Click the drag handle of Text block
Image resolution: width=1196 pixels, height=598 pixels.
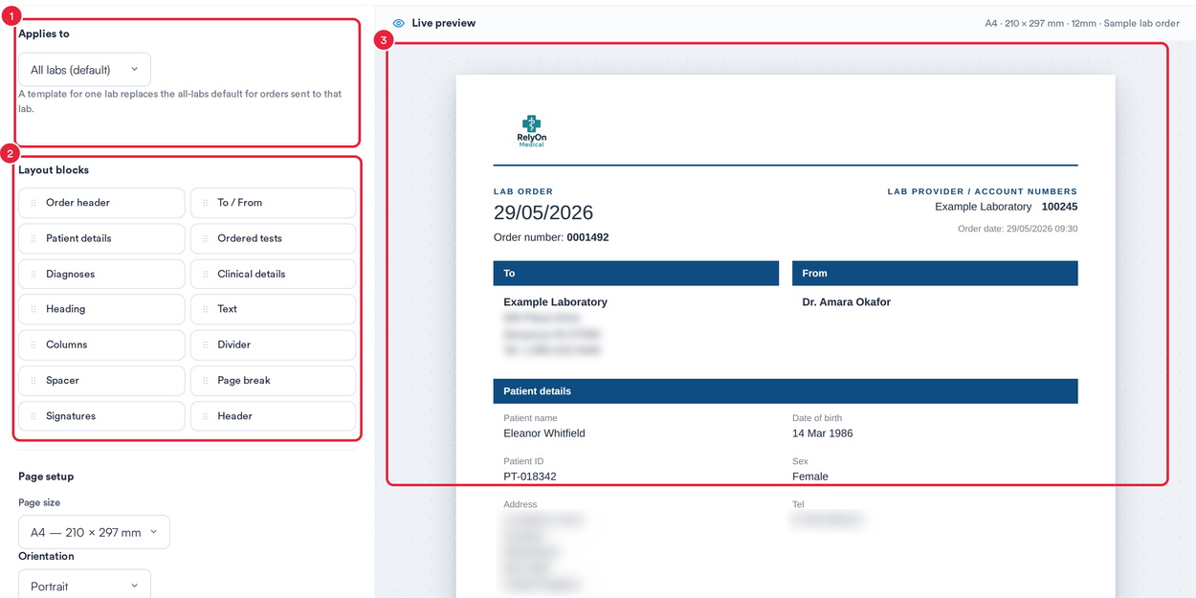205,309
